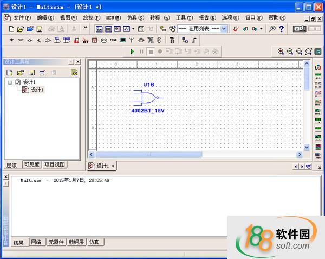
Task: Switch to the 元器件 tab
Action: point(56,242)
